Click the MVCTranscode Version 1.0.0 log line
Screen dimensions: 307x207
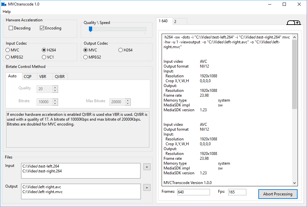188,183
